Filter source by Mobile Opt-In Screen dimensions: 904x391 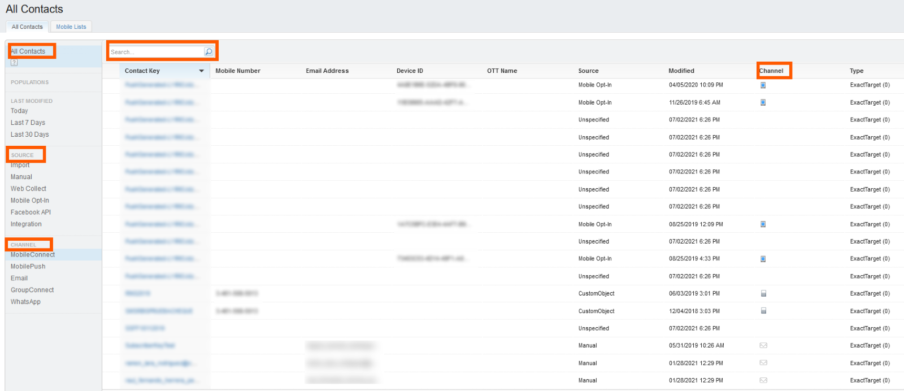(30, 201)
